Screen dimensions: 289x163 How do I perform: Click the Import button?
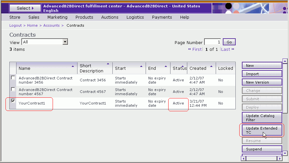[262, 74]
